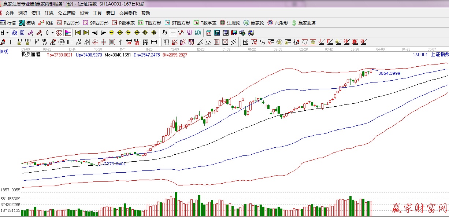Open the 公式选股 menu
Screen dimensions: 449x217
[x=66, y=13]
